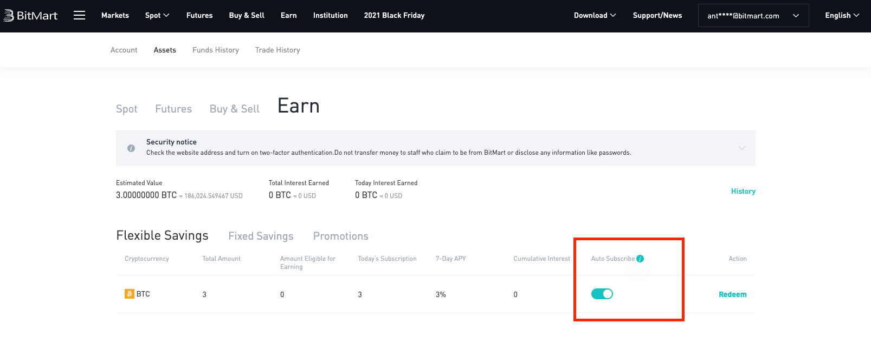Open Futures in top navigation

click(x=199, y=15)
